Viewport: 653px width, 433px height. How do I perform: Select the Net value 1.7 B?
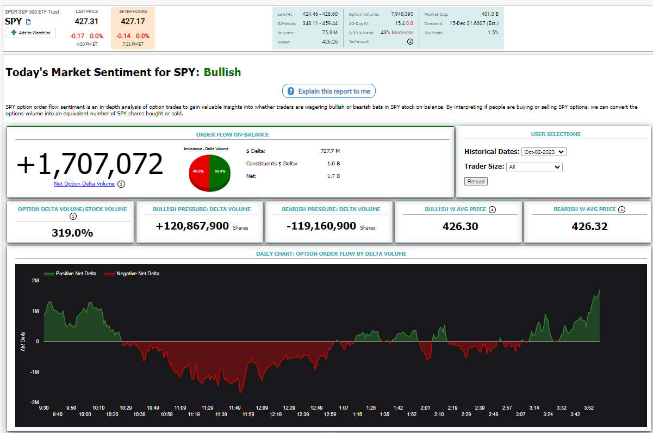[x=333, y=176]
